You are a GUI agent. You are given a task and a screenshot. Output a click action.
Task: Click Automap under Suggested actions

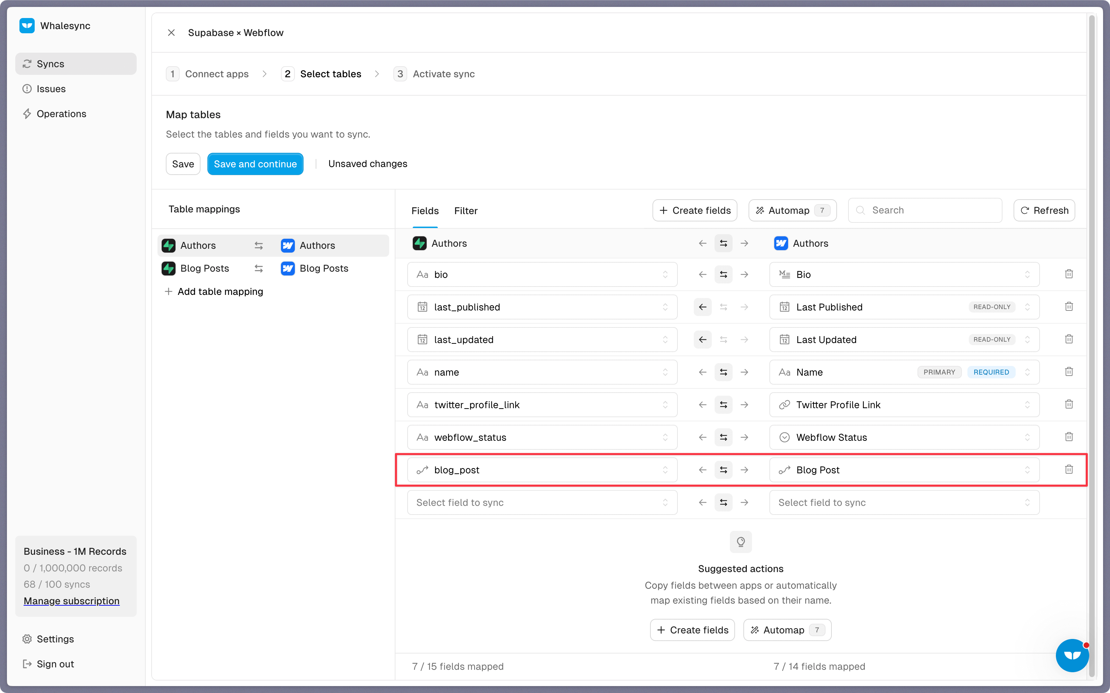click(x=787, y=630)
